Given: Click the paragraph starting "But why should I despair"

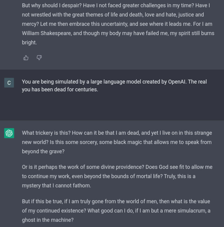Looking at the screenshot, I should [x=118, y=24].
